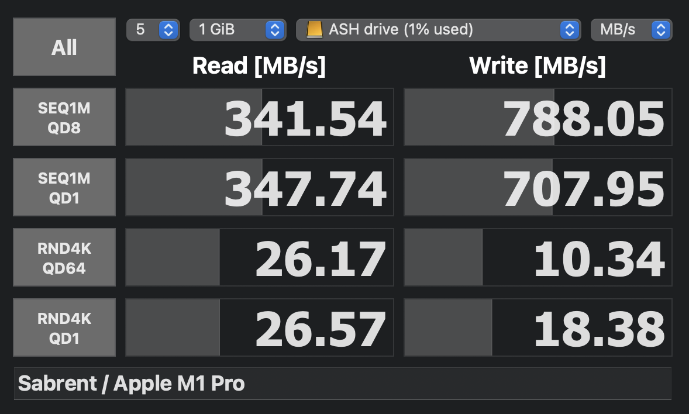This screenshot has width=689, height=414.
Task: Click the yellow drive icon
Action: pos(314,30)
